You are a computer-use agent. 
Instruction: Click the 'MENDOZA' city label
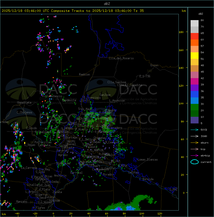(63, 131)
